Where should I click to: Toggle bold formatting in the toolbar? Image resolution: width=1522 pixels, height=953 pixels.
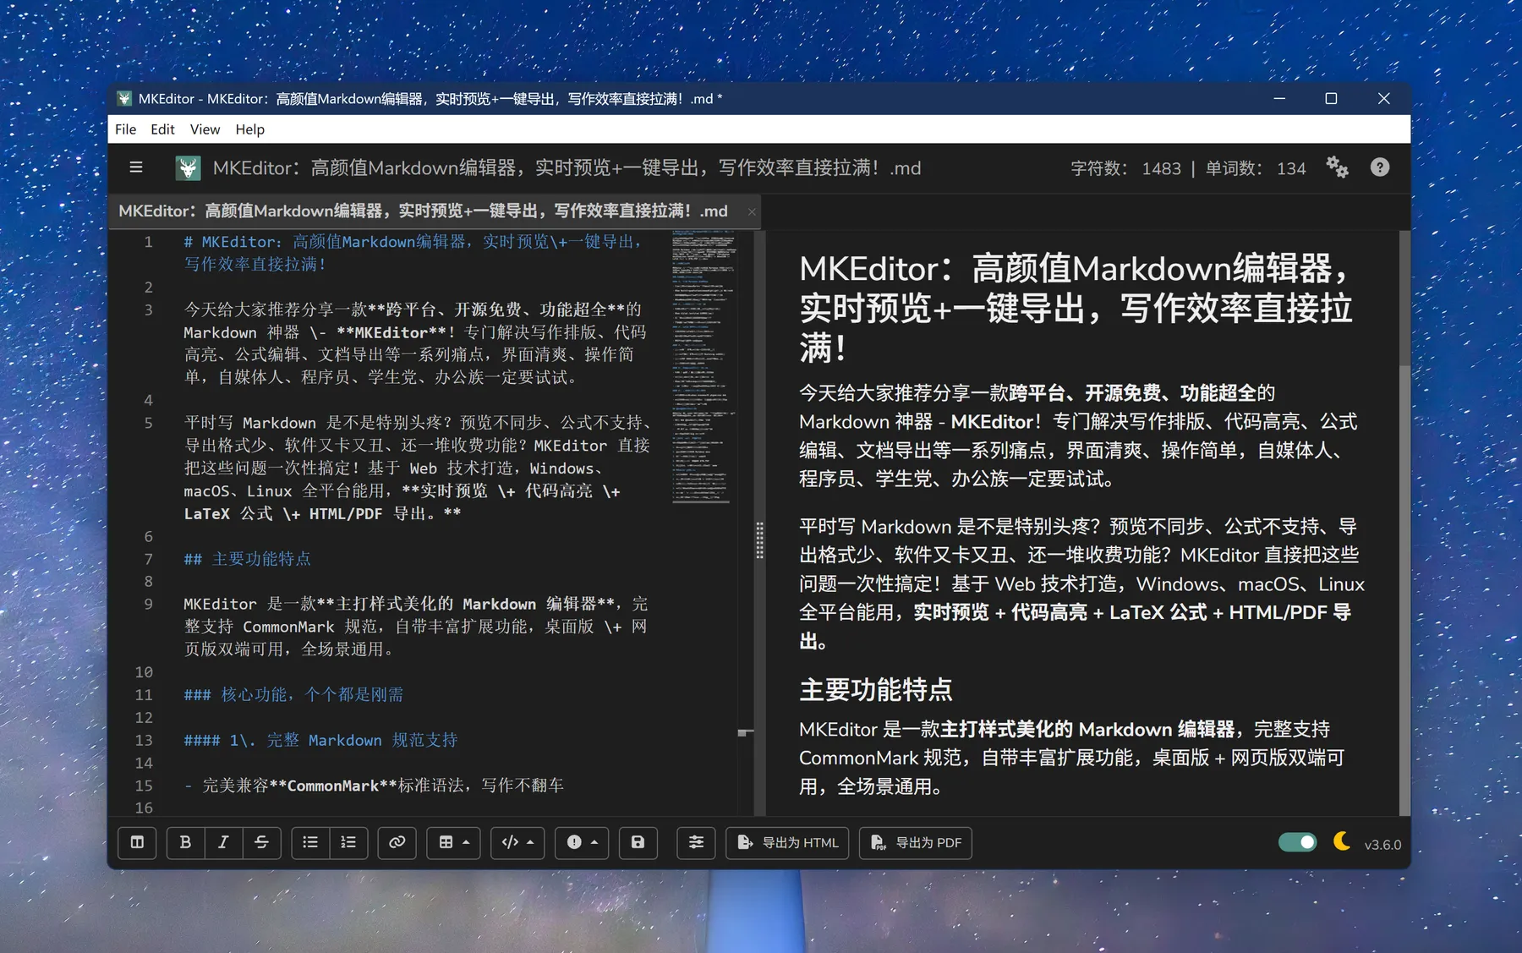pyautogui.click(x=185, y=842)
